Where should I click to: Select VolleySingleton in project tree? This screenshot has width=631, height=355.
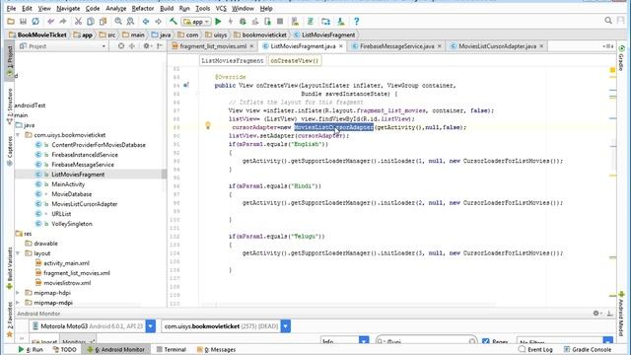point(72,224)
